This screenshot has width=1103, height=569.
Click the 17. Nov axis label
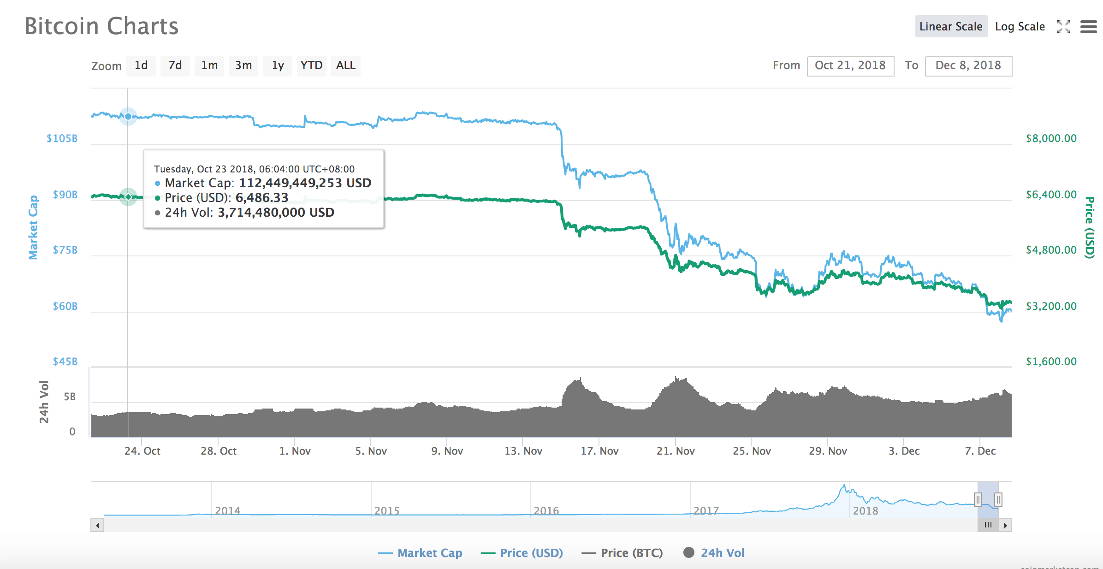point(599,451)
